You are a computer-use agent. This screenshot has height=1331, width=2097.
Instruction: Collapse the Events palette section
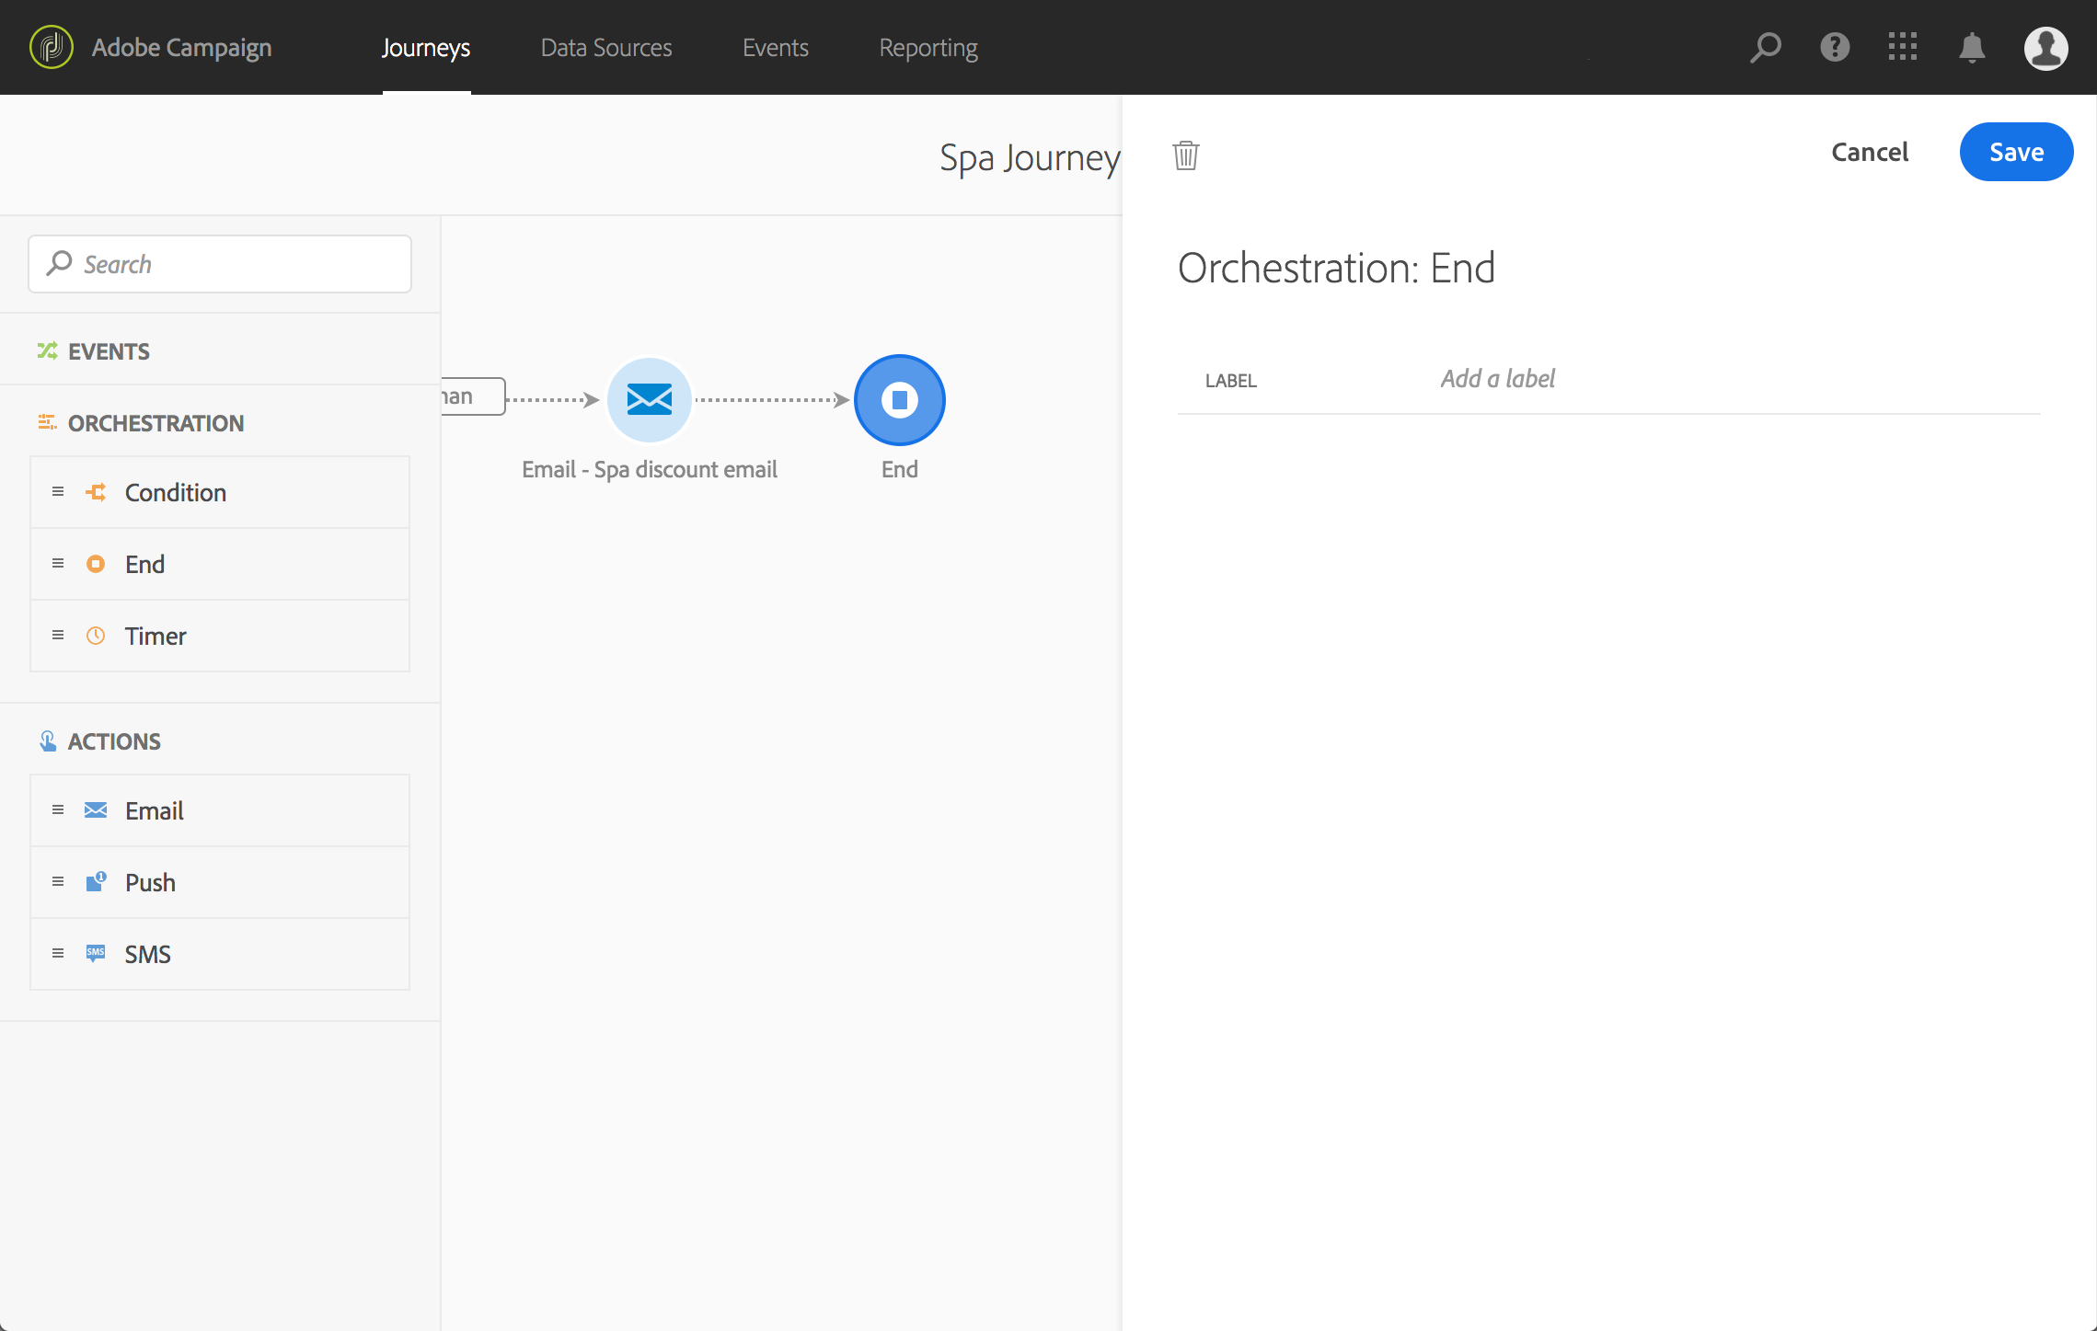click(109, 351)
